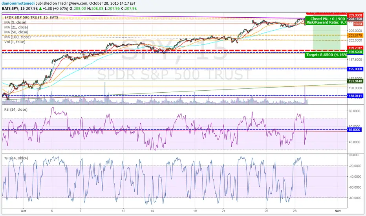Screen dimensions: 366x216
Task: Click the red 209.0600 price tag
Action: [355, 15]
